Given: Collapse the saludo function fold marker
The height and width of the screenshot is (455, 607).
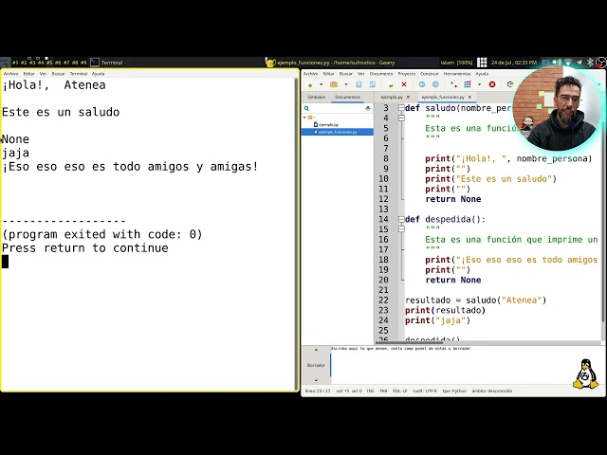Looking at the screenshot, I should pyautogui.click(x=401, y=108).
